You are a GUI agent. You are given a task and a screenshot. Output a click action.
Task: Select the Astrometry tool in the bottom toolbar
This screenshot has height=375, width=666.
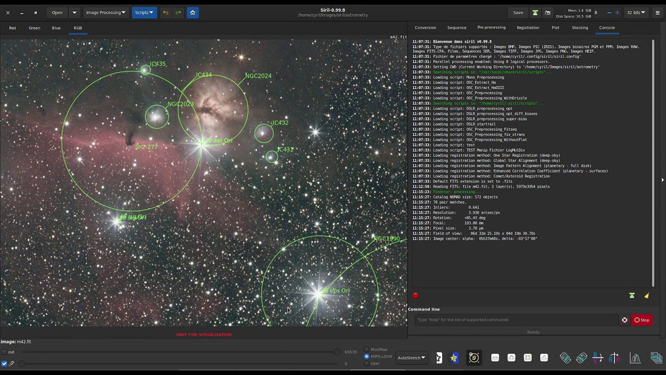(x=473, y=357)
